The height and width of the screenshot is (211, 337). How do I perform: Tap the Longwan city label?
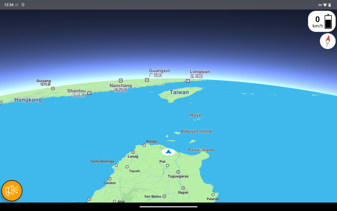[x=200, y=72]
